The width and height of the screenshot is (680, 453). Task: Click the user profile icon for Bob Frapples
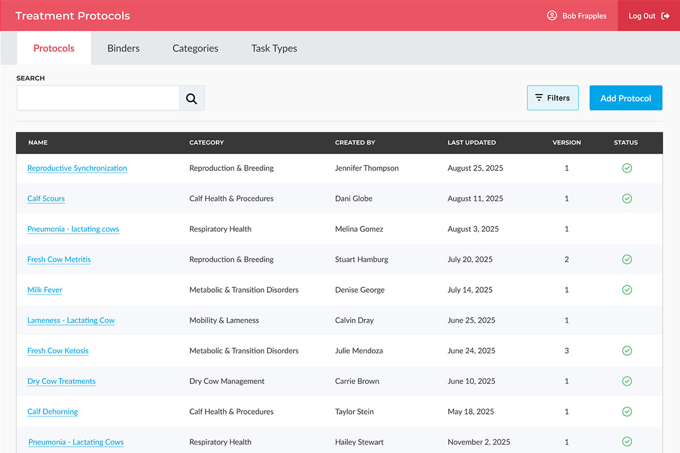552,16
